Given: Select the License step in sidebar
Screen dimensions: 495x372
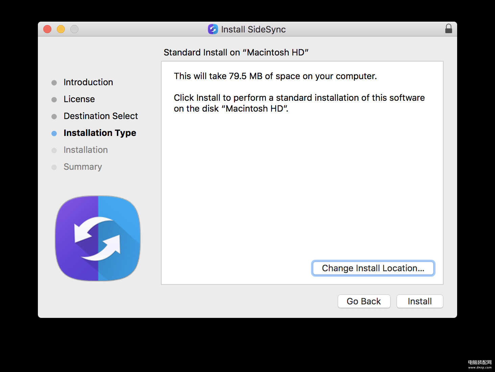Looking at the screenshot, I should point(79,99).
